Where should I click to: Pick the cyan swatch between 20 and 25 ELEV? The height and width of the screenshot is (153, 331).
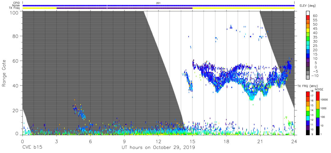coord(308,48)
